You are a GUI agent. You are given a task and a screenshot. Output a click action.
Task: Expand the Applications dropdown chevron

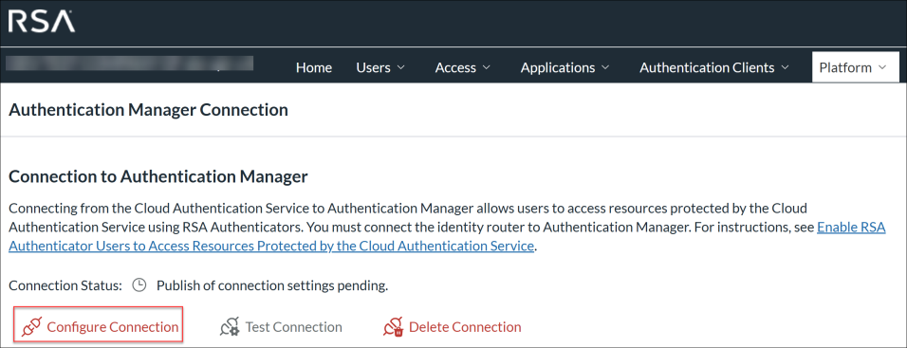[605, 67]
